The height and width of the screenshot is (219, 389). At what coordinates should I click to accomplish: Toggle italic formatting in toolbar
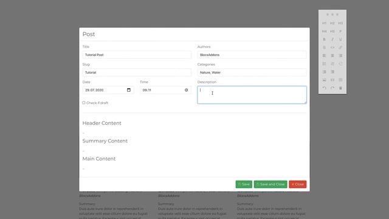click(332, 40)
